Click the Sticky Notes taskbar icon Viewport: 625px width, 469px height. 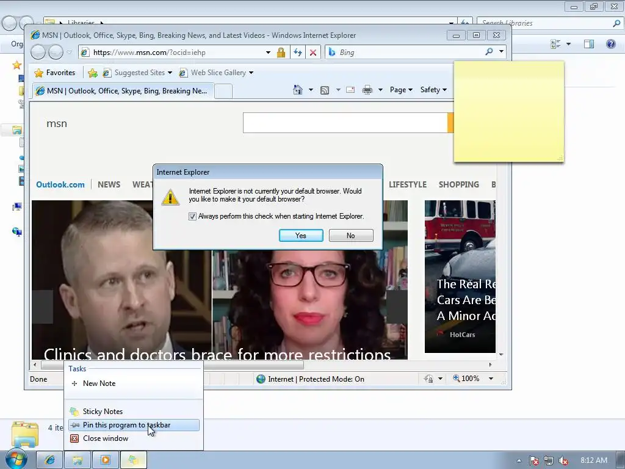click(x=133, y=460)
